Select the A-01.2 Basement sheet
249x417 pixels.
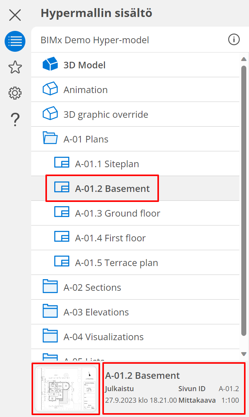click(112, 189)
